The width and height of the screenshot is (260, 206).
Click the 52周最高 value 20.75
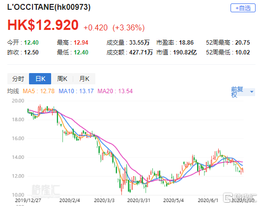point(242,43)
